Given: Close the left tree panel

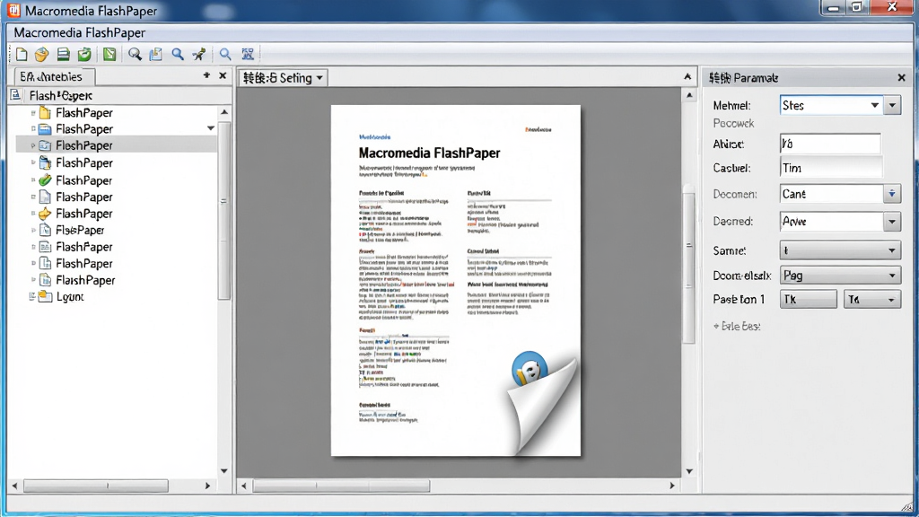Looking at the screenshot, I should click(x=223, y=75).
